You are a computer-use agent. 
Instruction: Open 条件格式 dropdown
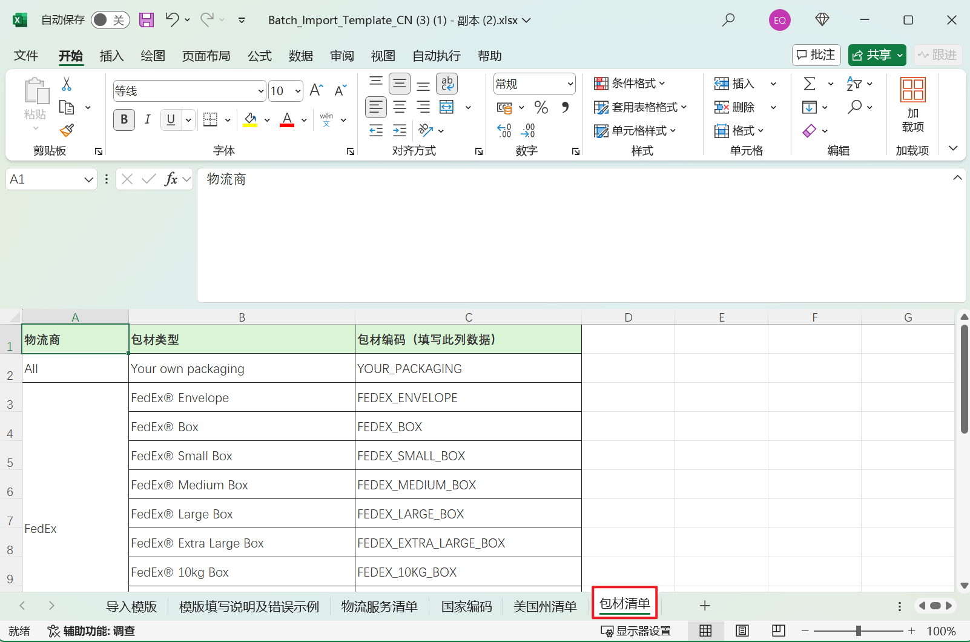[630, 84]
